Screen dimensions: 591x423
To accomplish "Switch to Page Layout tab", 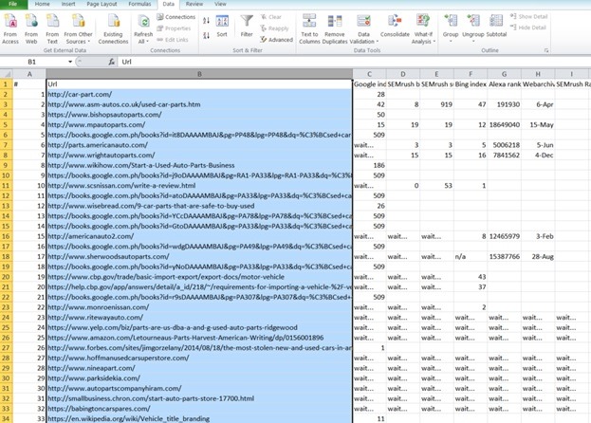I will point(102,4).
